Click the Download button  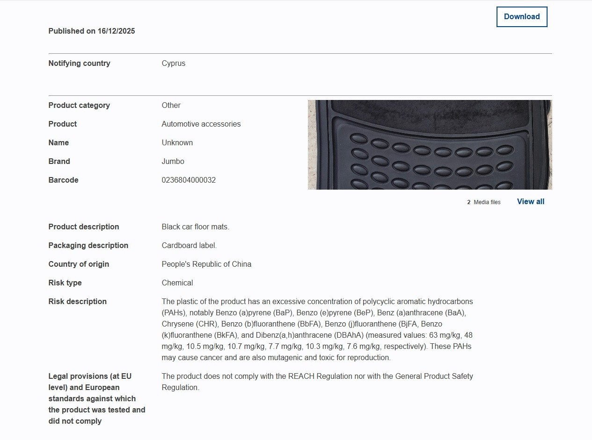[x=521, y=17]
